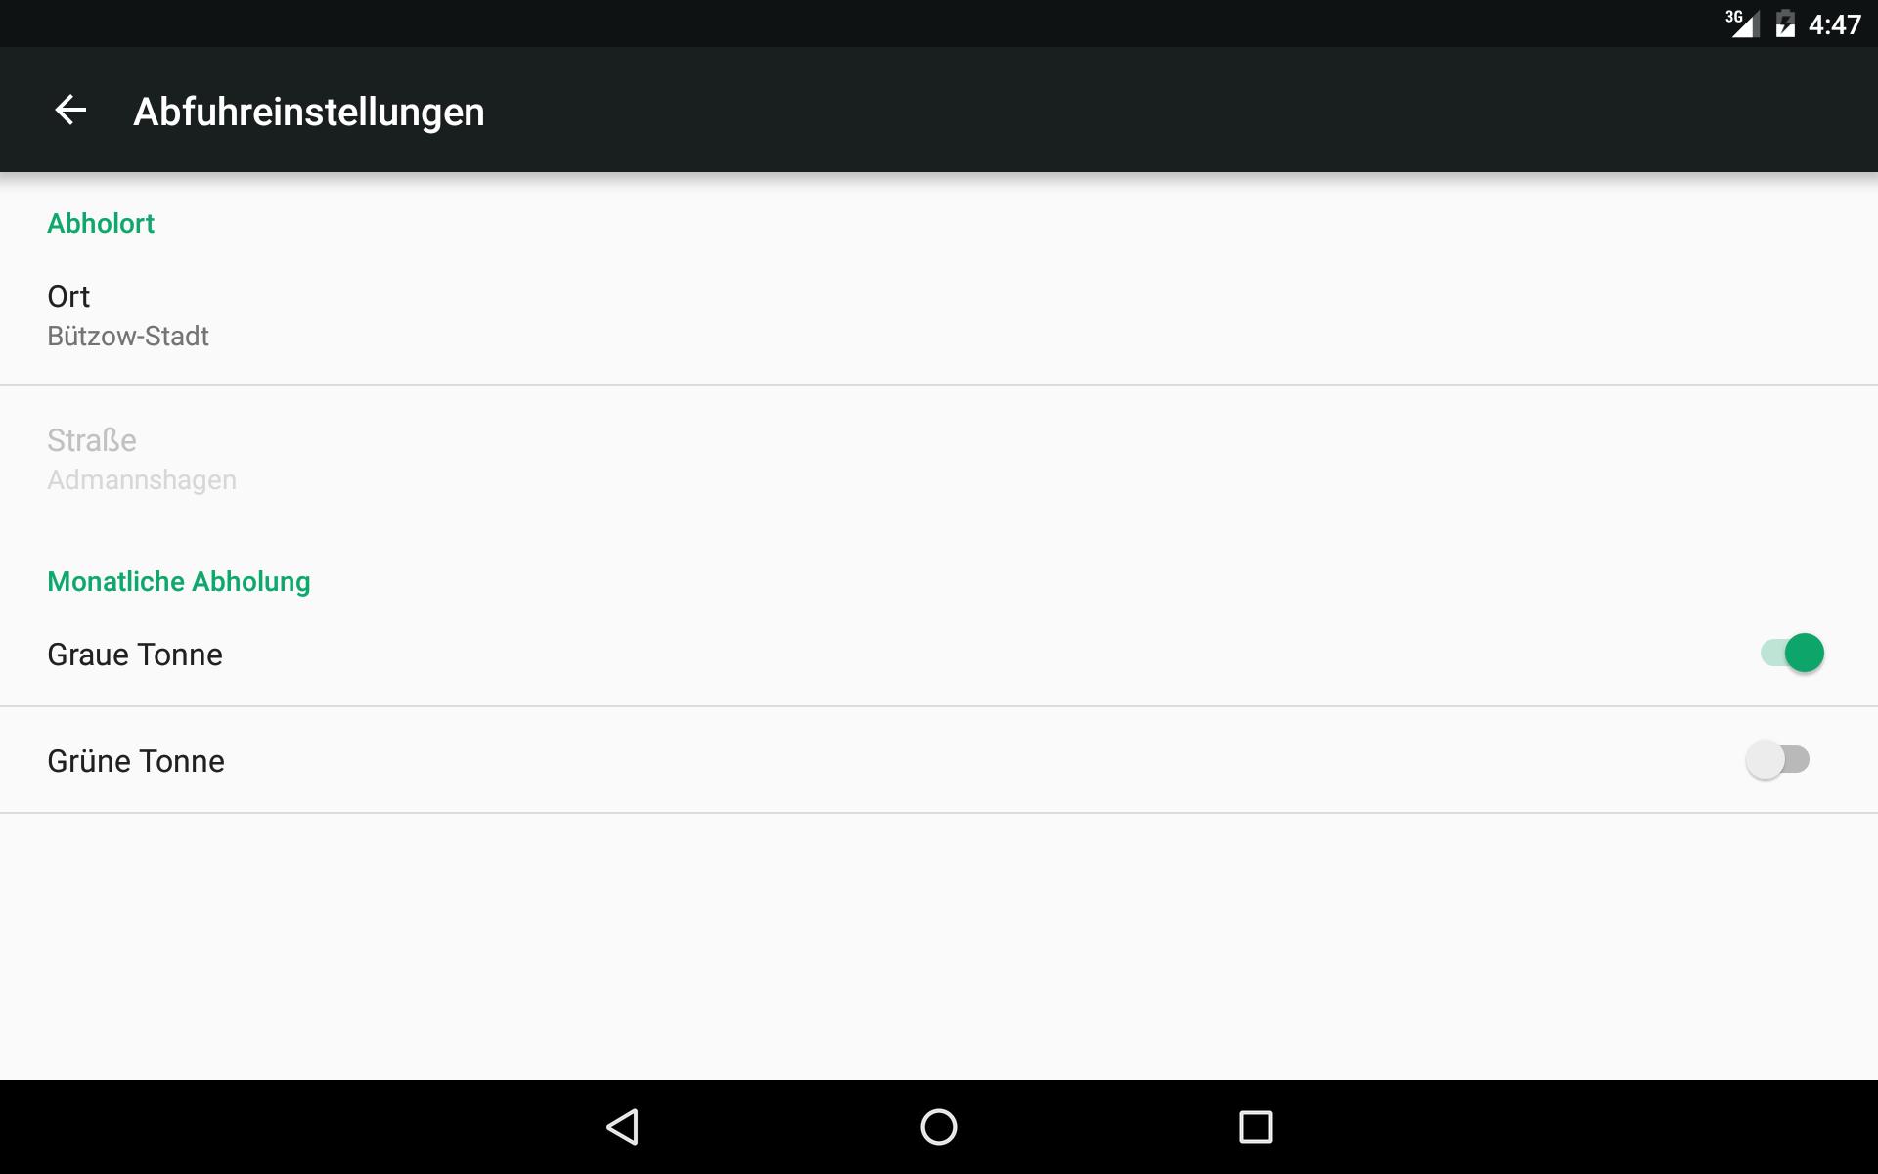1878x1174 pixels.
Task: Tap the 3G signal status icon
Action: (1742, 23)
